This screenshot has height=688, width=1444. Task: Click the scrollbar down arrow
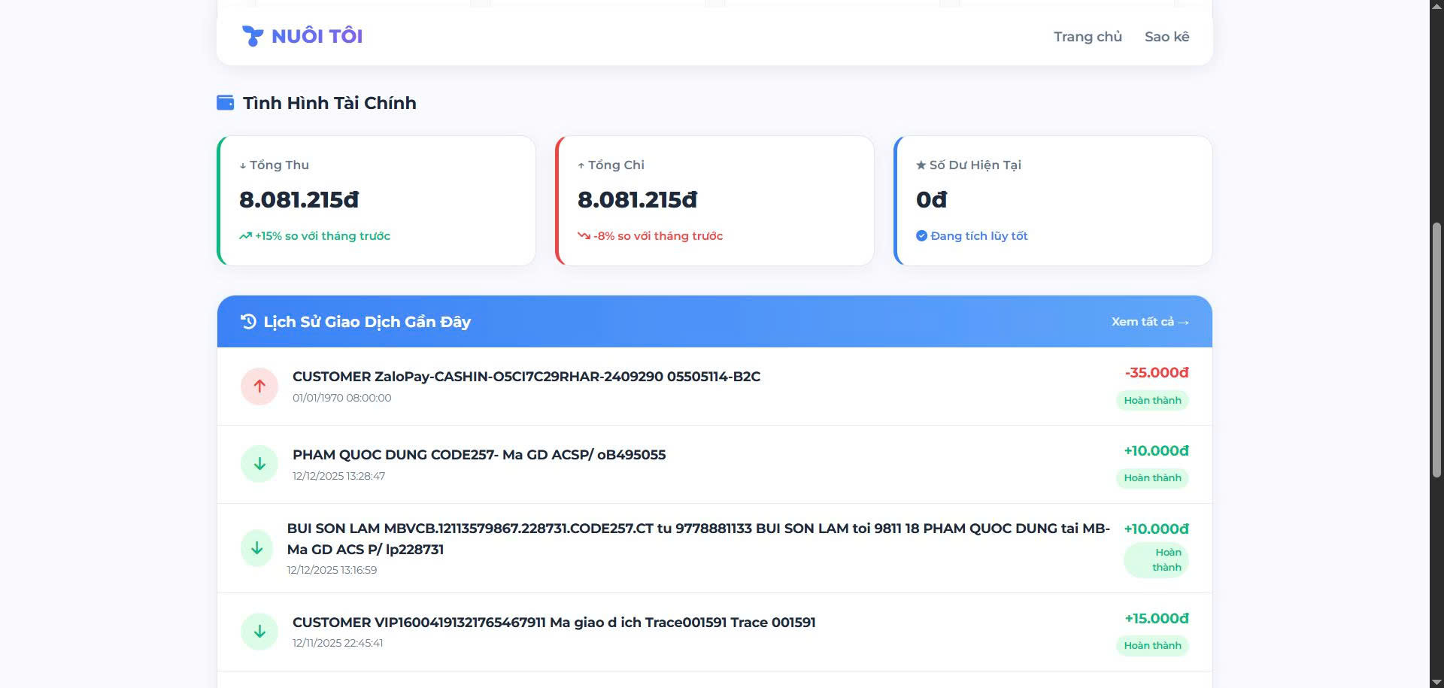[x=1436, y=681]
